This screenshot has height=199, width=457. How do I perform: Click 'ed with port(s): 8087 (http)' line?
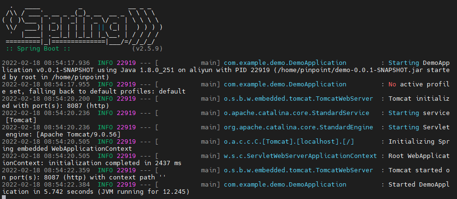[56, 106]
